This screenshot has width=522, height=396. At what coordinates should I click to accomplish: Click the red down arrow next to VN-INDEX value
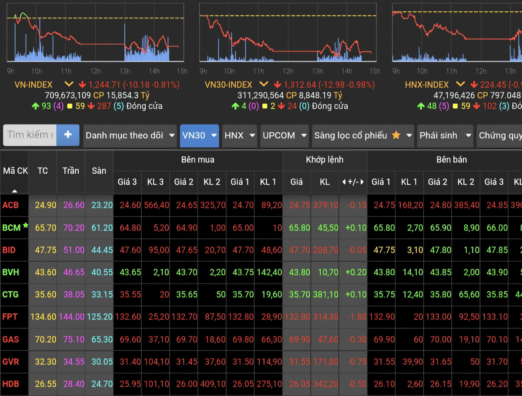pyautogui.click(x=82, y=85)
